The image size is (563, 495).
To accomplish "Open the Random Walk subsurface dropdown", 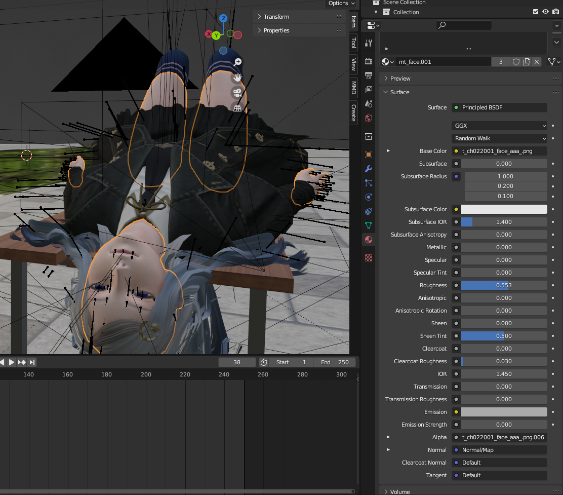I will [x=499, y=138].
